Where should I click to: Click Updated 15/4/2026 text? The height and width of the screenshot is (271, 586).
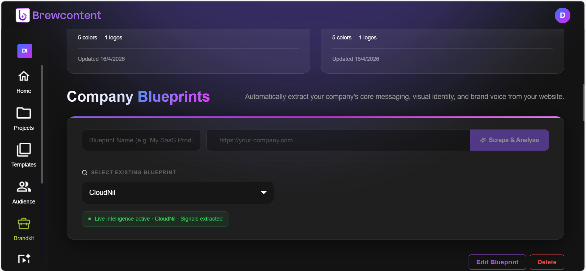[x=356, y=59]
